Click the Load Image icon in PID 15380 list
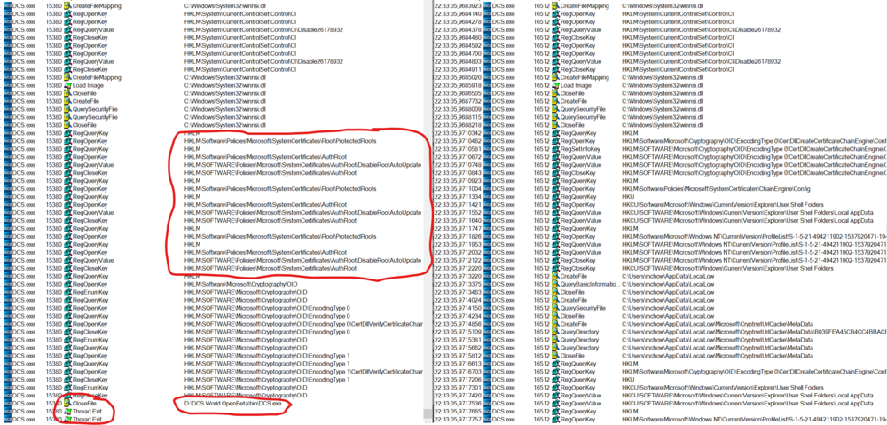This screenshot has width=887, height=425. 68,85
